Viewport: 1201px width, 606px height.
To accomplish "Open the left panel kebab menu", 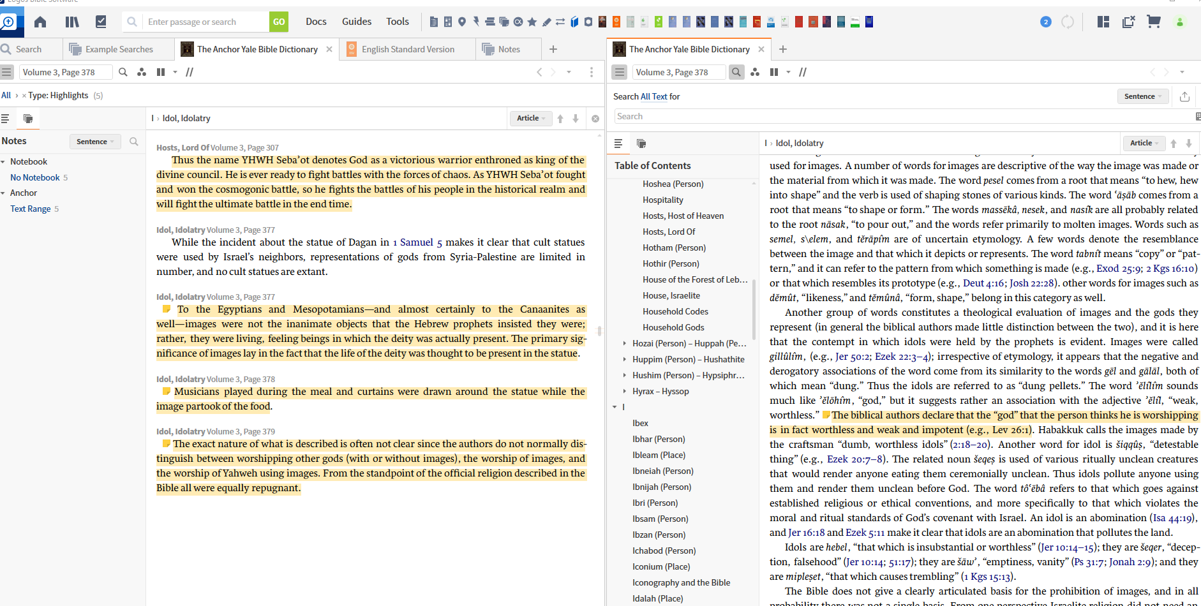I will click(x=592, y=72).
